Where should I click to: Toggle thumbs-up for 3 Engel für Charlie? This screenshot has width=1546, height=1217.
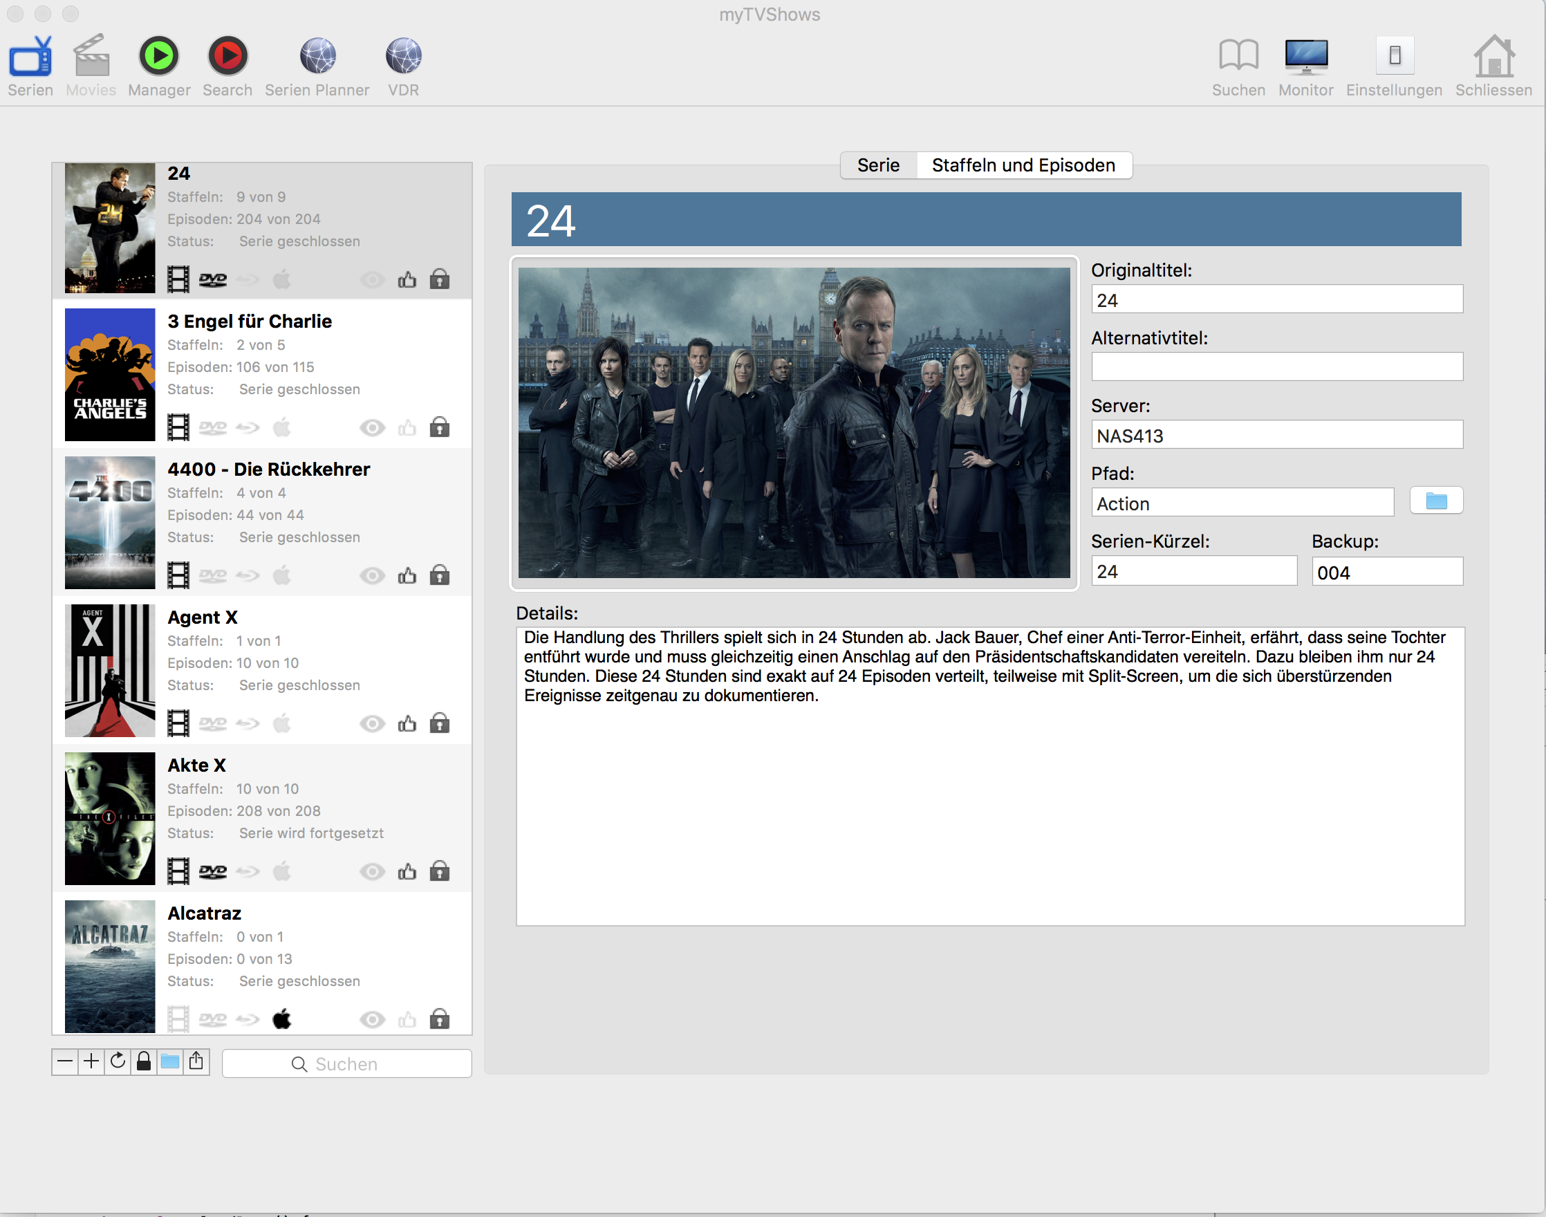point(407,427)
